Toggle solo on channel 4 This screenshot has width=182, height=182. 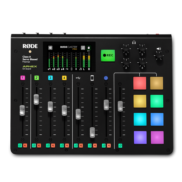(x=62, y=146)
